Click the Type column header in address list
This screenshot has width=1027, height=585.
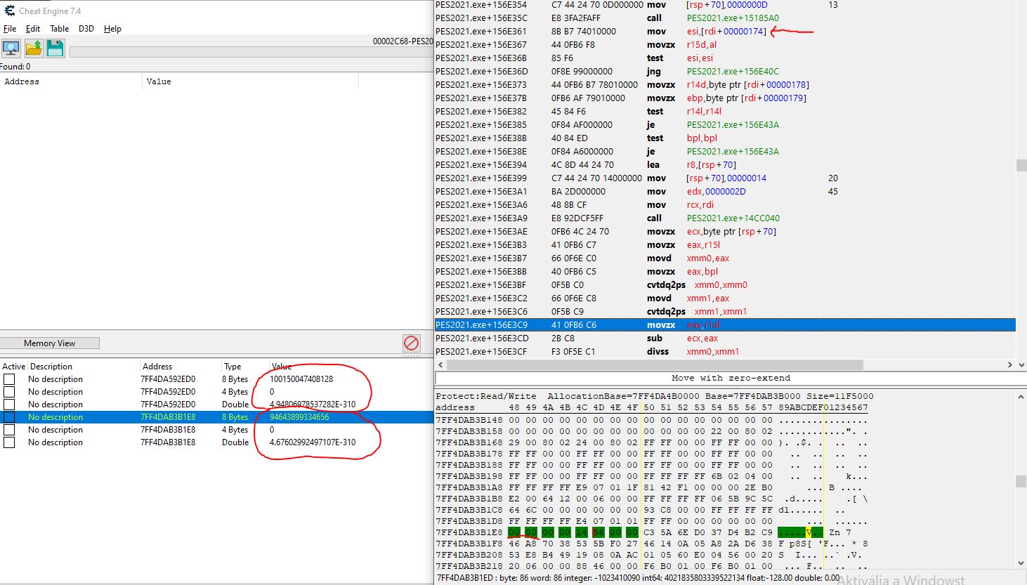point(233,367)
